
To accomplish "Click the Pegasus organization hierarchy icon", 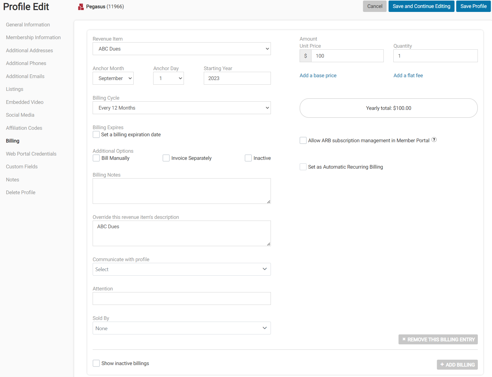I will point(81,6).
